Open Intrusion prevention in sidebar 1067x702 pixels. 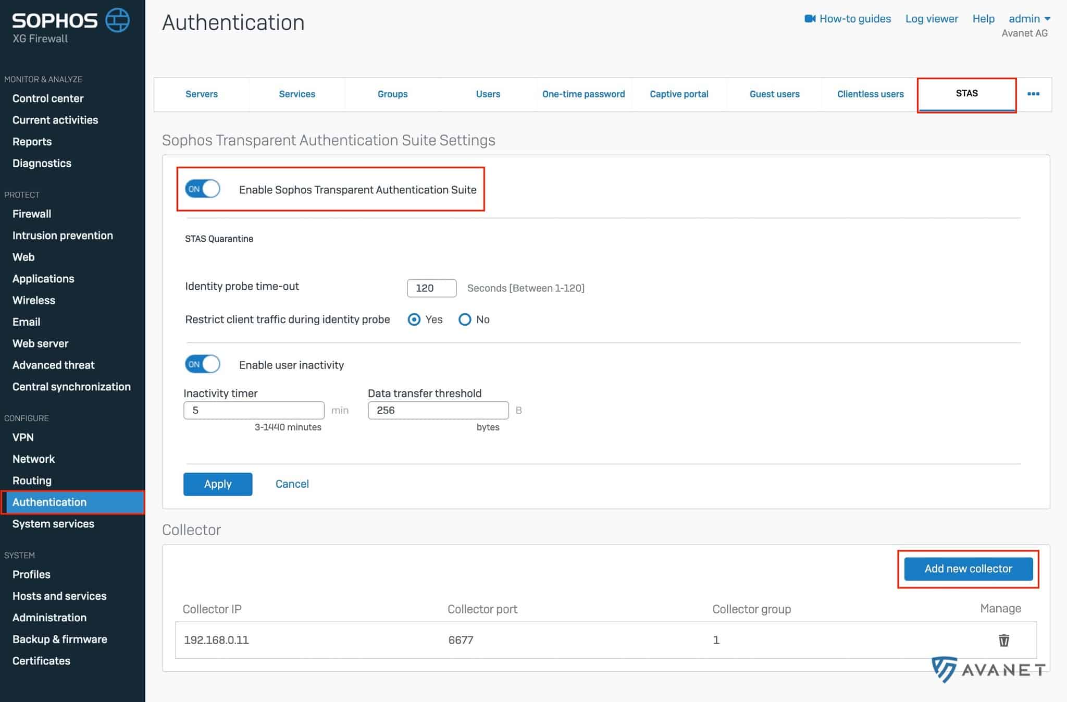pyautogui.click(x=63, y=236)
